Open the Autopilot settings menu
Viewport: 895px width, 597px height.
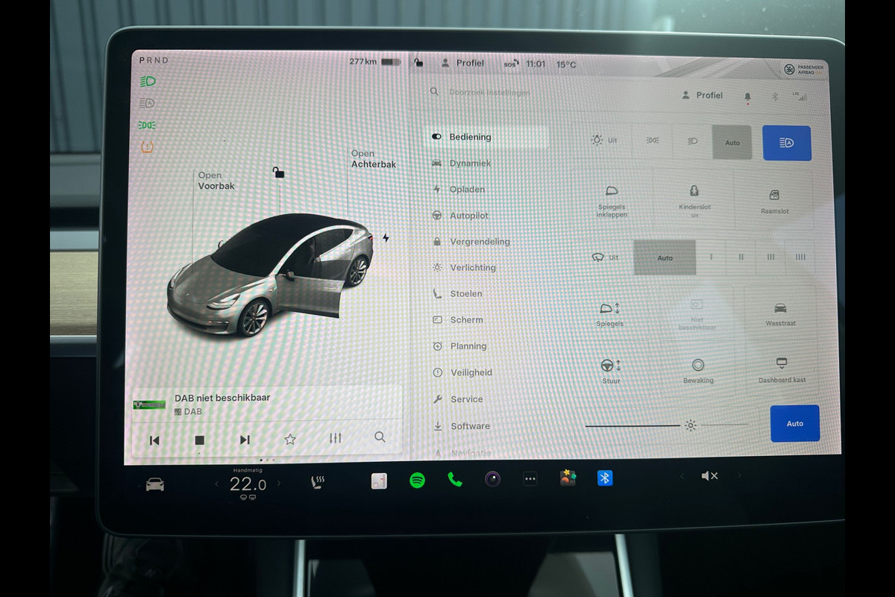coord(468,216)
